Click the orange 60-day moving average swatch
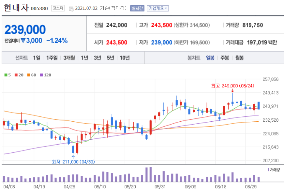The height and width of the screenshot is (192, 284). point(29,75)
